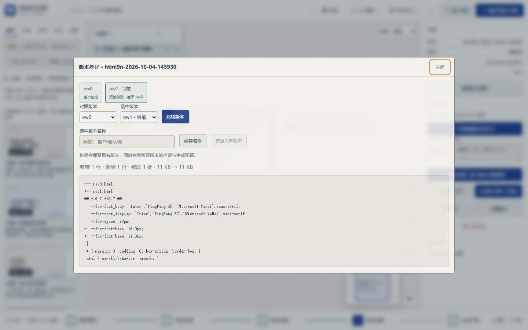This screenshot has height=330, width=528.
Task: Click the 恢复为新版本 button
Action: [x=229, y=141]
